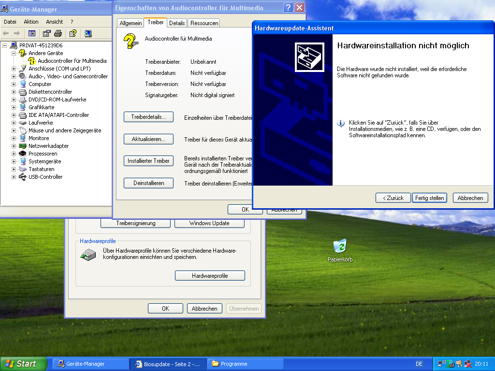Click the context help question mark button
This screenshot has height=371, width=495.
288,8
